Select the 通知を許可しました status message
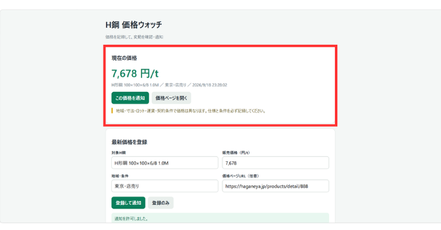 point(131,219)
